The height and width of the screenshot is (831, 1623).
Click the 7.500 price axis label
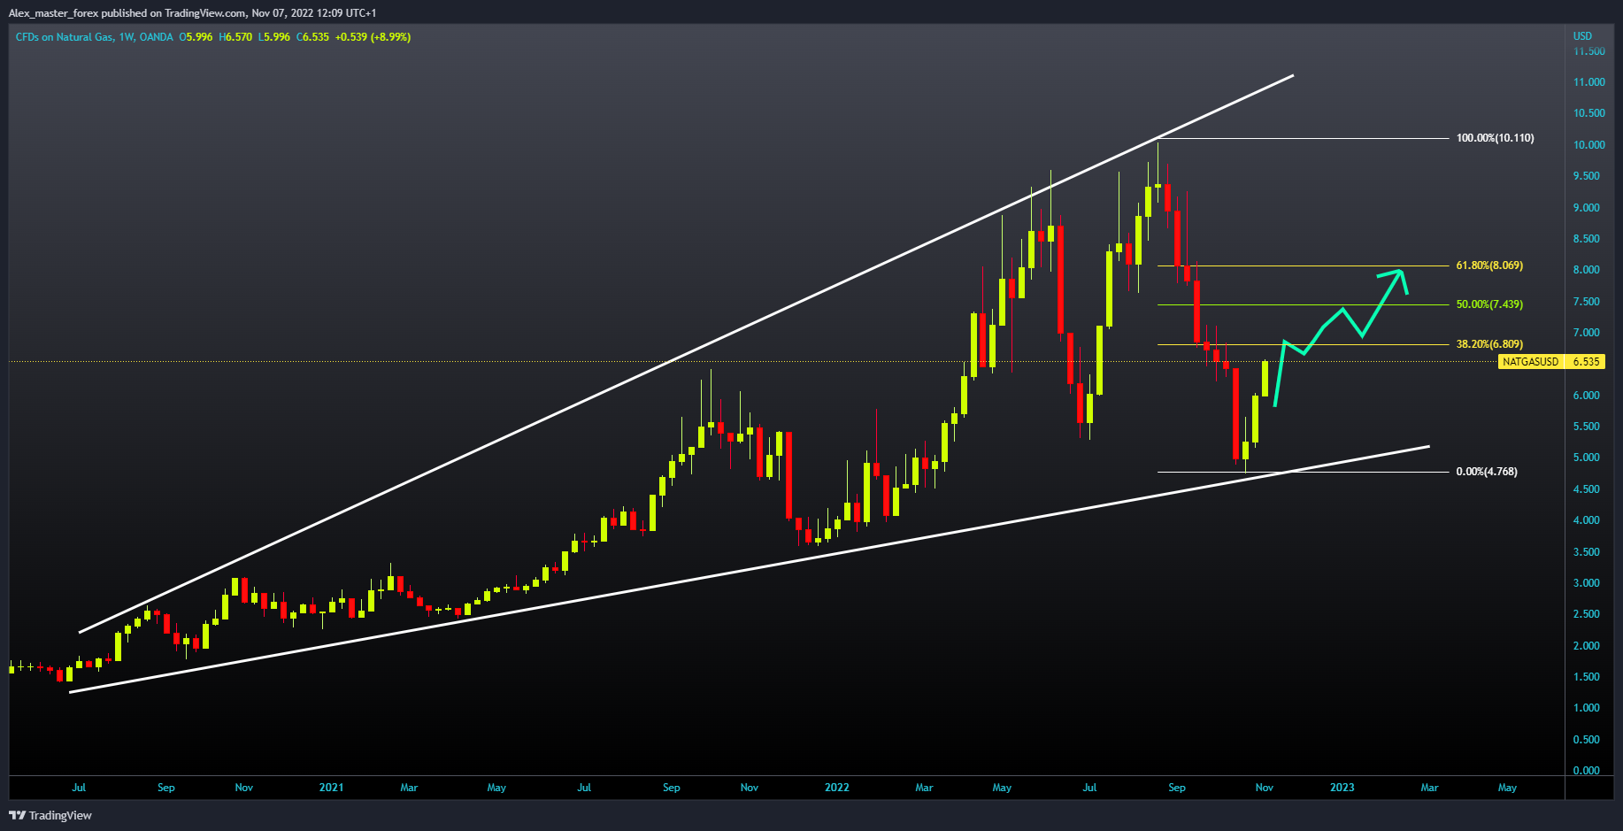coord(1586,302)
